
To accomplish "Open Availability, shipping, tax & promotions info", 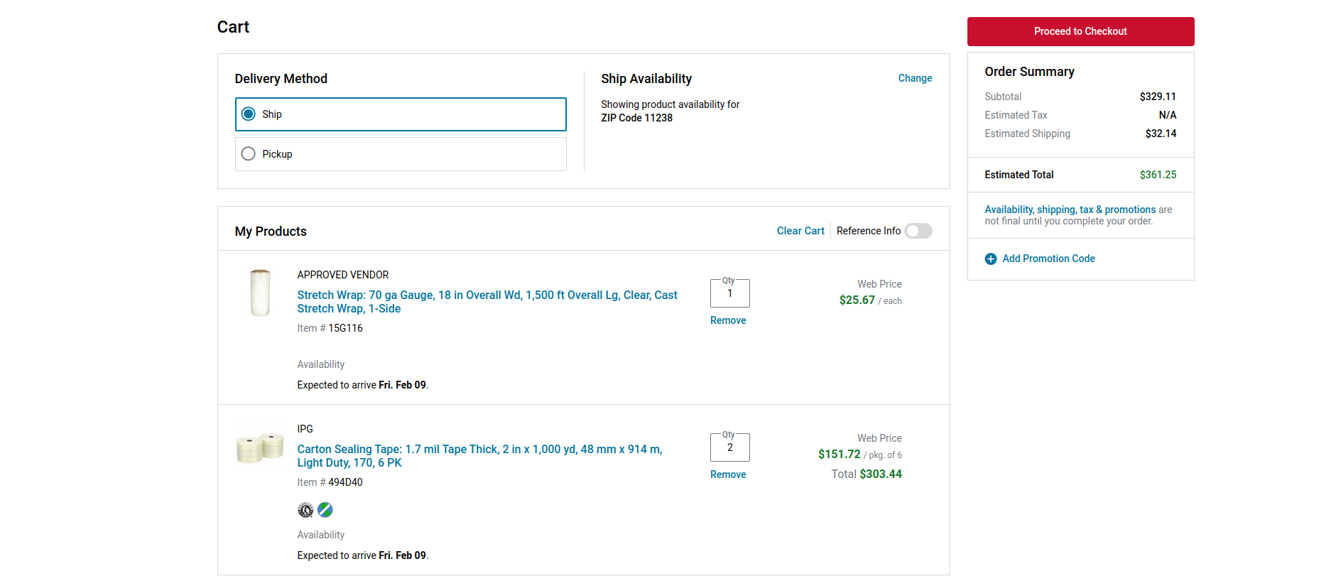I will click(1070, 210).
